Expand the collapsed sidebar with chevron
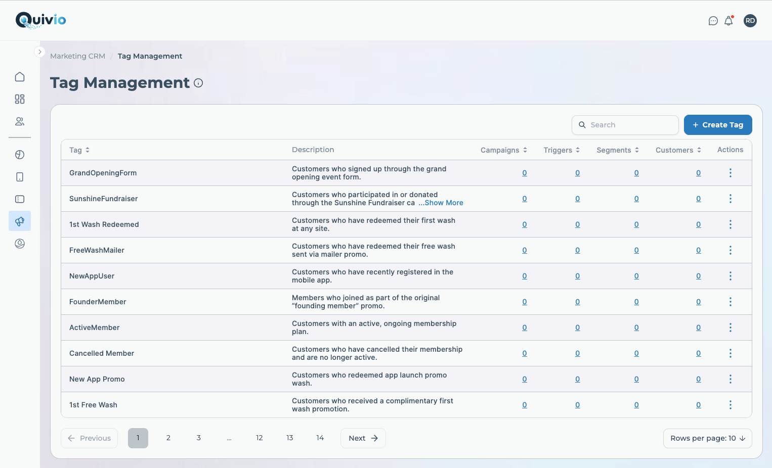 pos(39,52)
